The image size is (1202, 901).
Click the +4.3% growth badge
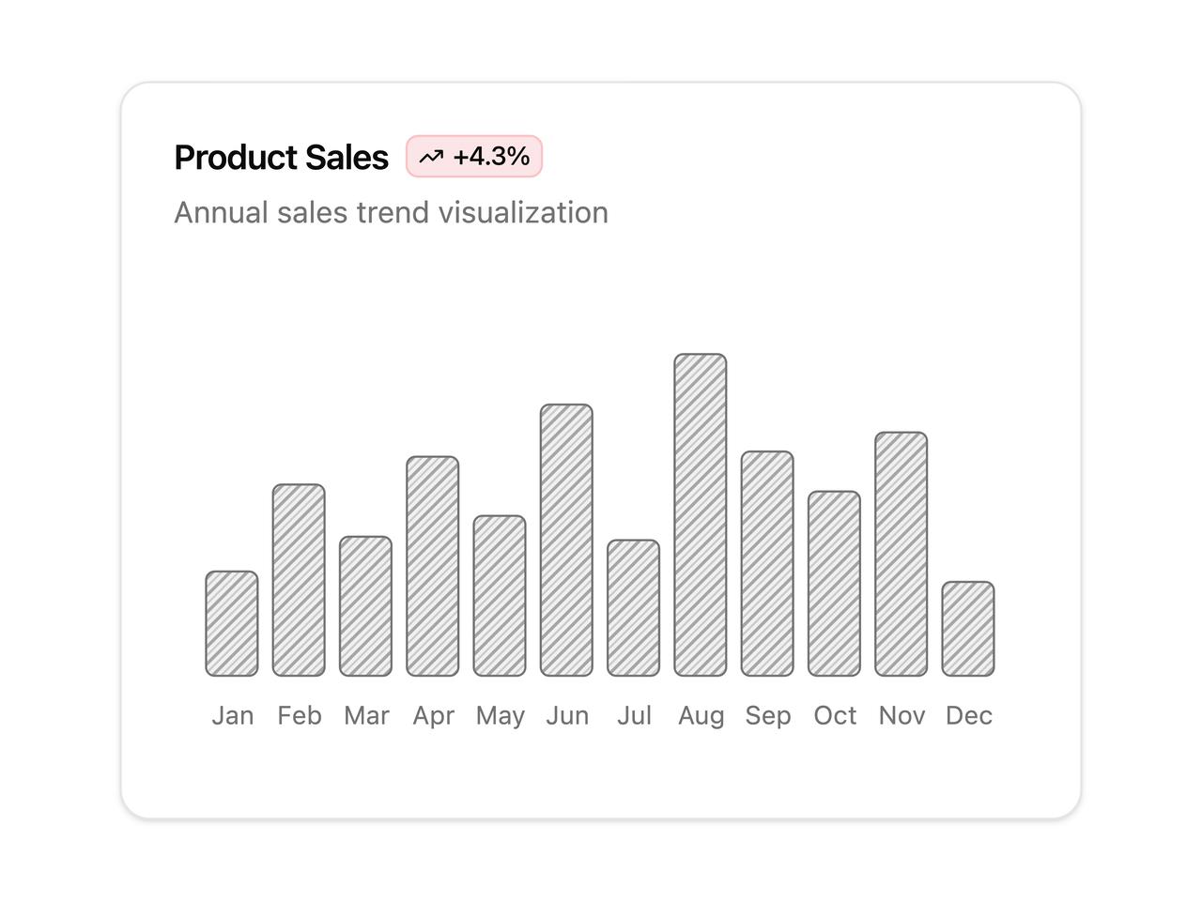tap(474, 157)
